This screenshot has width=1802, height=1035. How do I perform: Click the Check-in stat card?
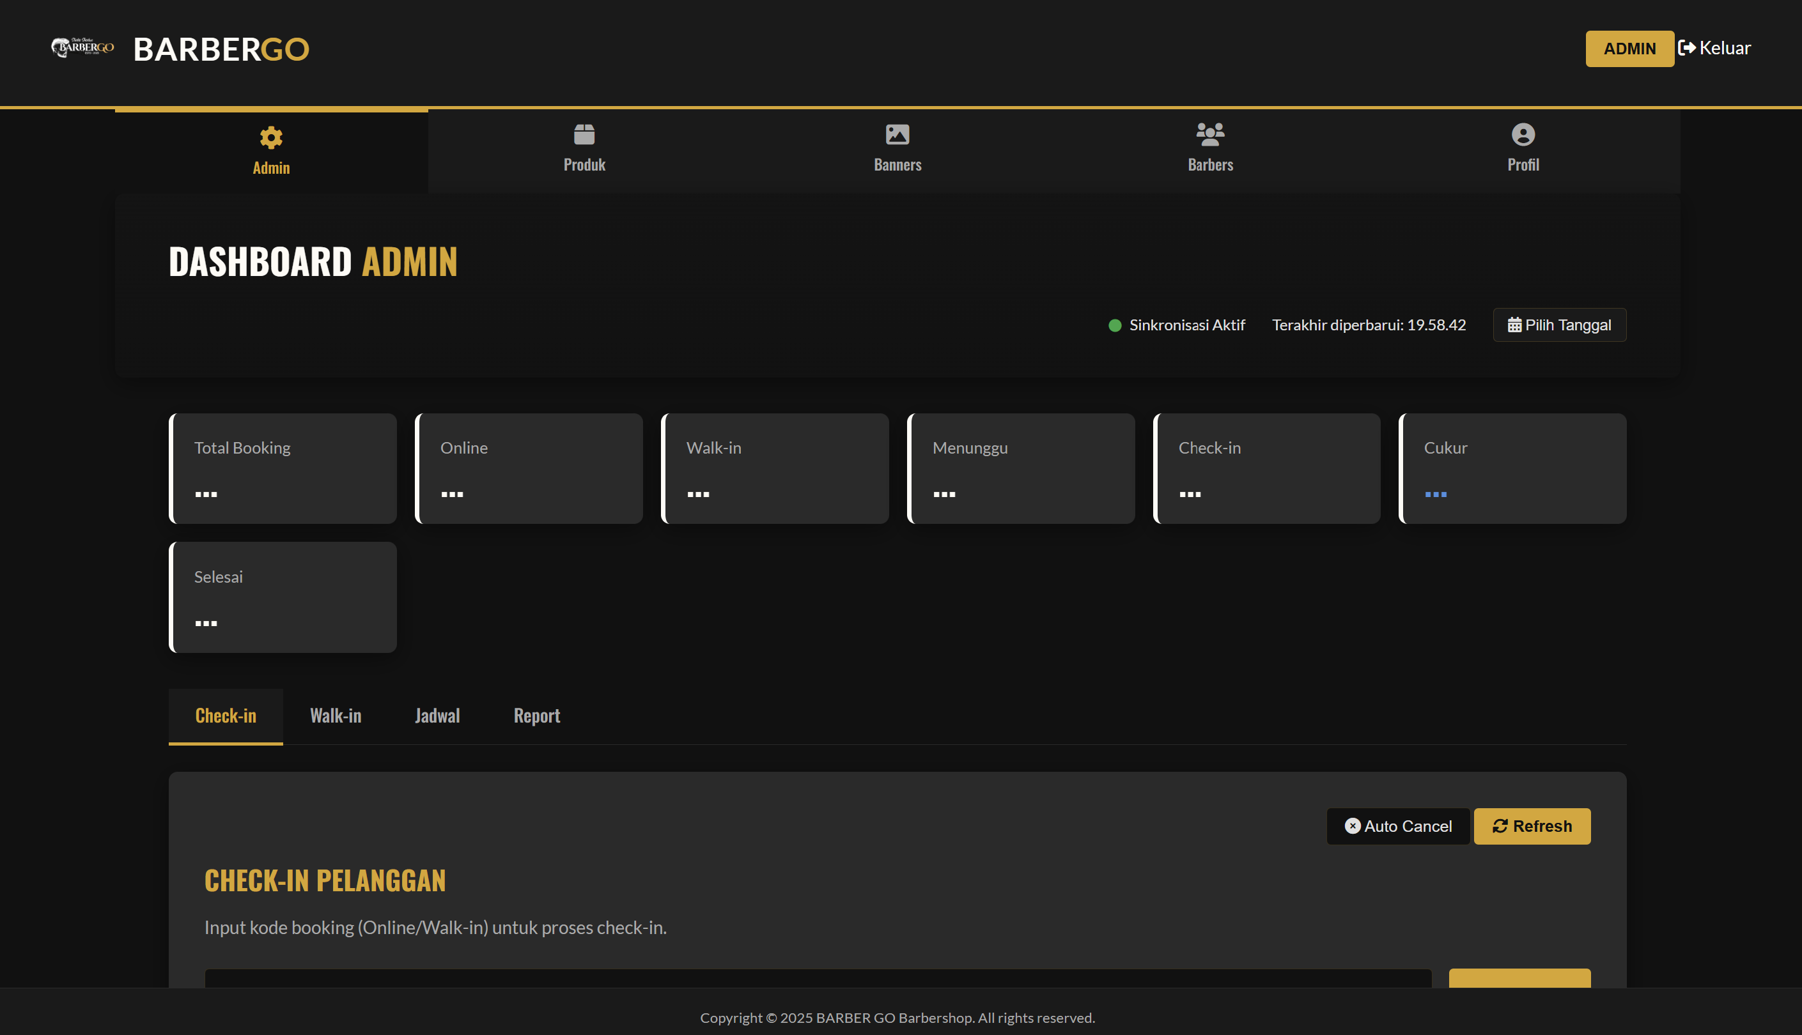pyautogui.click(x=1266, y=468)
